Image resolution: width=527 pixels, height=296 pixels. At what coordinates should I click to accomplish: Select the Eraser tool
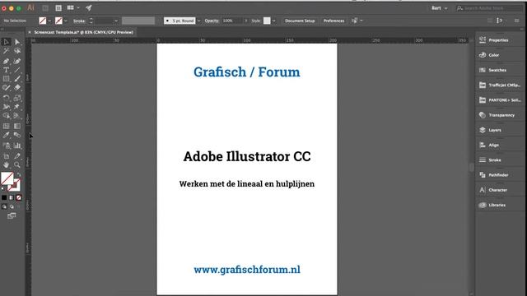tap(17, 88)
